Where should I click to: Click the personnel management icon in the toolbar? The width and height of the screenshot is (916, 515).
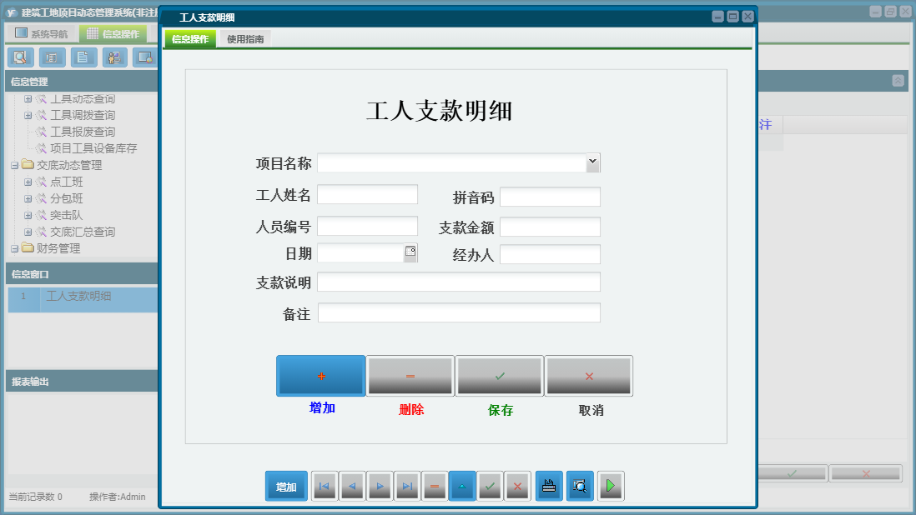point(113,57)
